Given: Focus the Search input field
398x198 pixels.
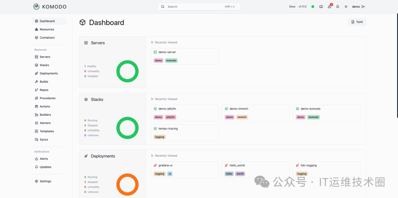Looking at the screenshot, I should (x=199, y=7).
